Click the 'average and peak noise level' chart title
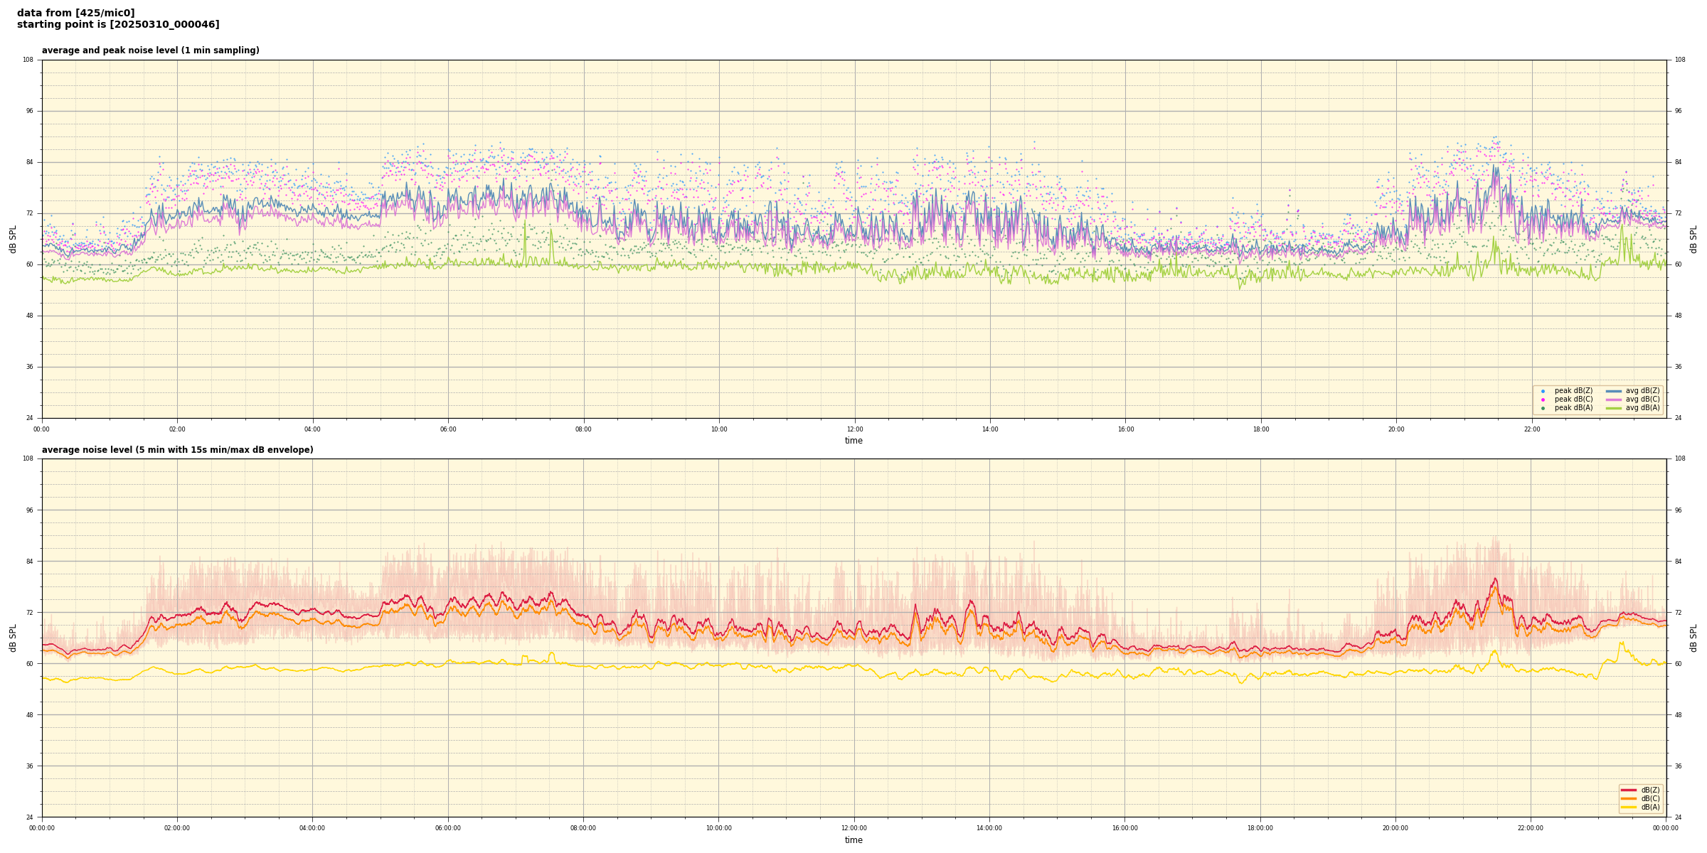 pos(150,50)
